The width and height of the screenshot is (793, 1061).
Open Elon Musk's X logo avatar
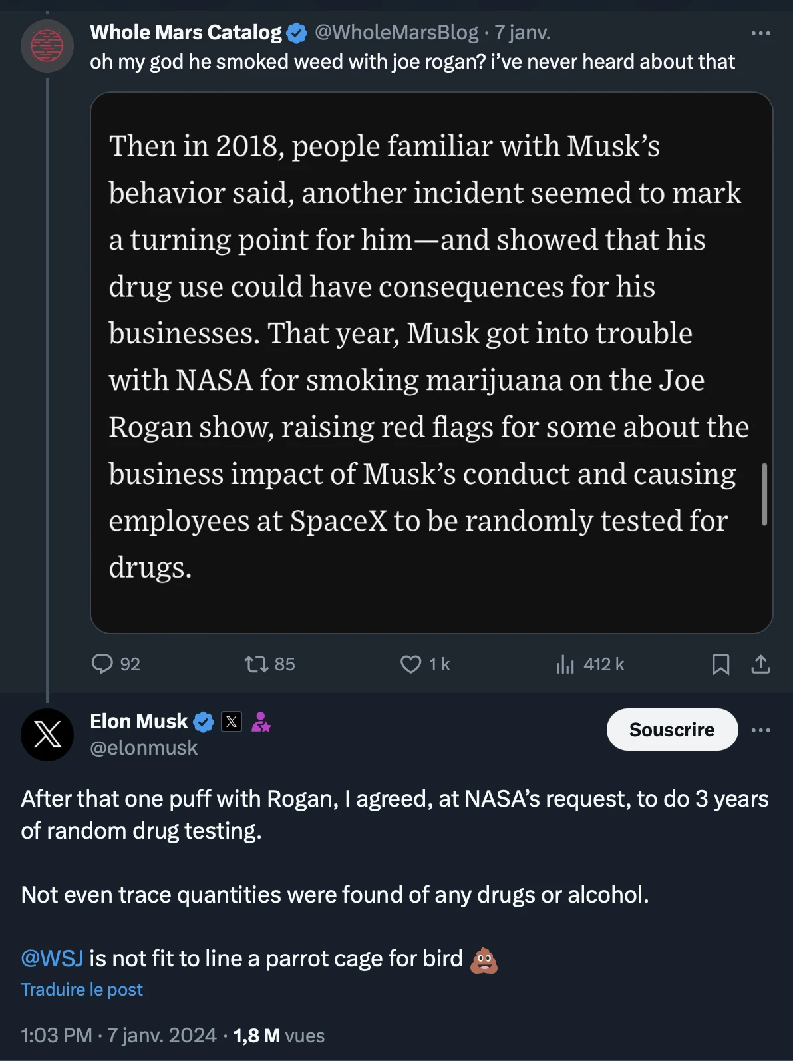47,734
